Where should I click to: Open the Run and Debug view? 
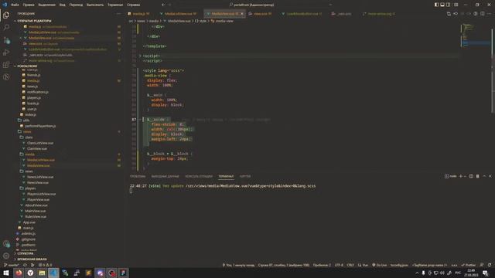coord(6,53)
